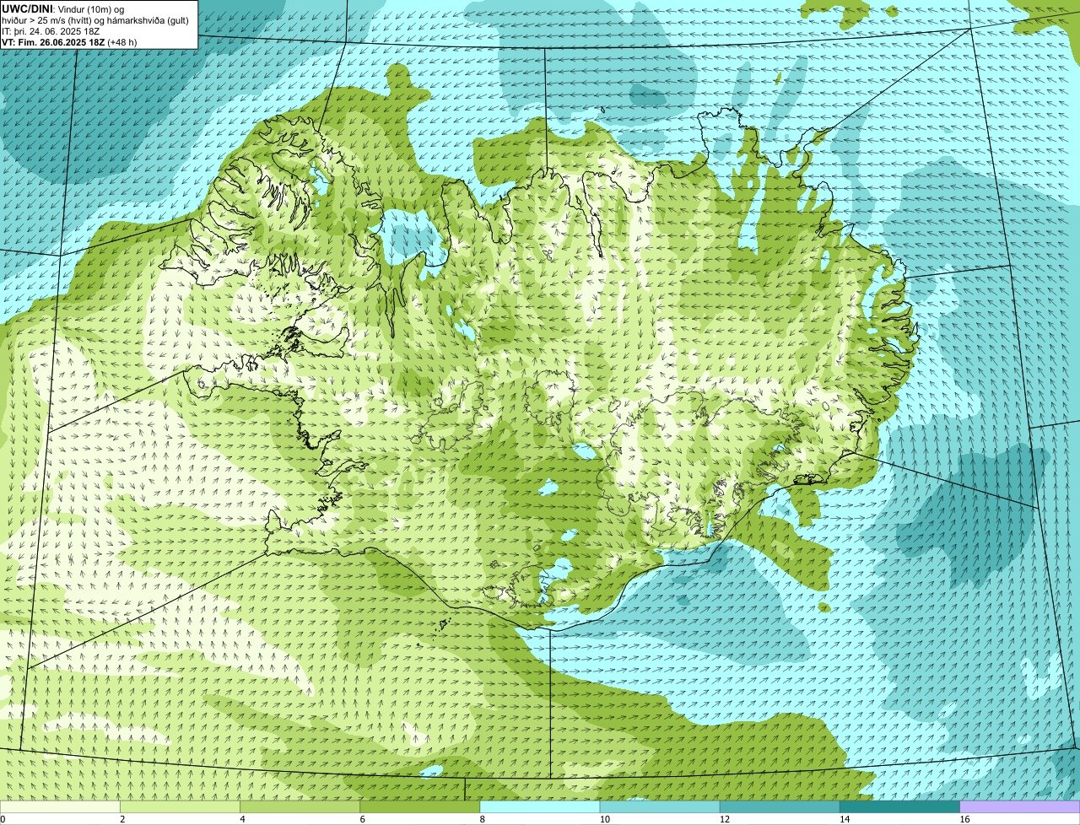Screen dimensions: 1080x825
Task: Click the 10–12 m/s light teal legend swatch
Action: click(660, 806)
